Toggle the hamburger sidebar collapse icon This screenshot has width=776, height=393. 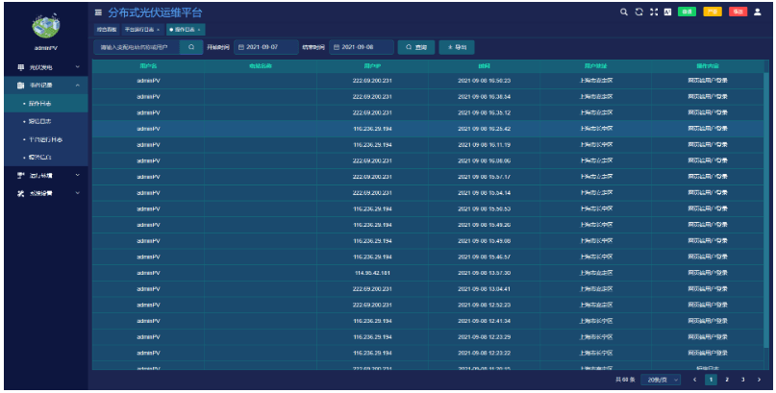pos(98,12)
